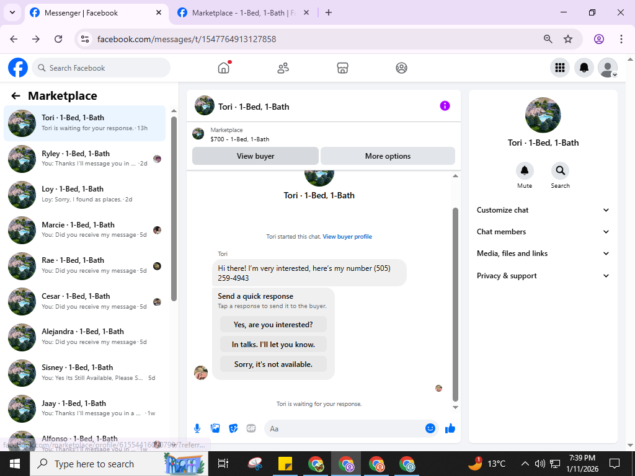Viewport: 635px width, 476px height.
Task: Open the Facebook Home icon
Action: (x=223, y=68)
